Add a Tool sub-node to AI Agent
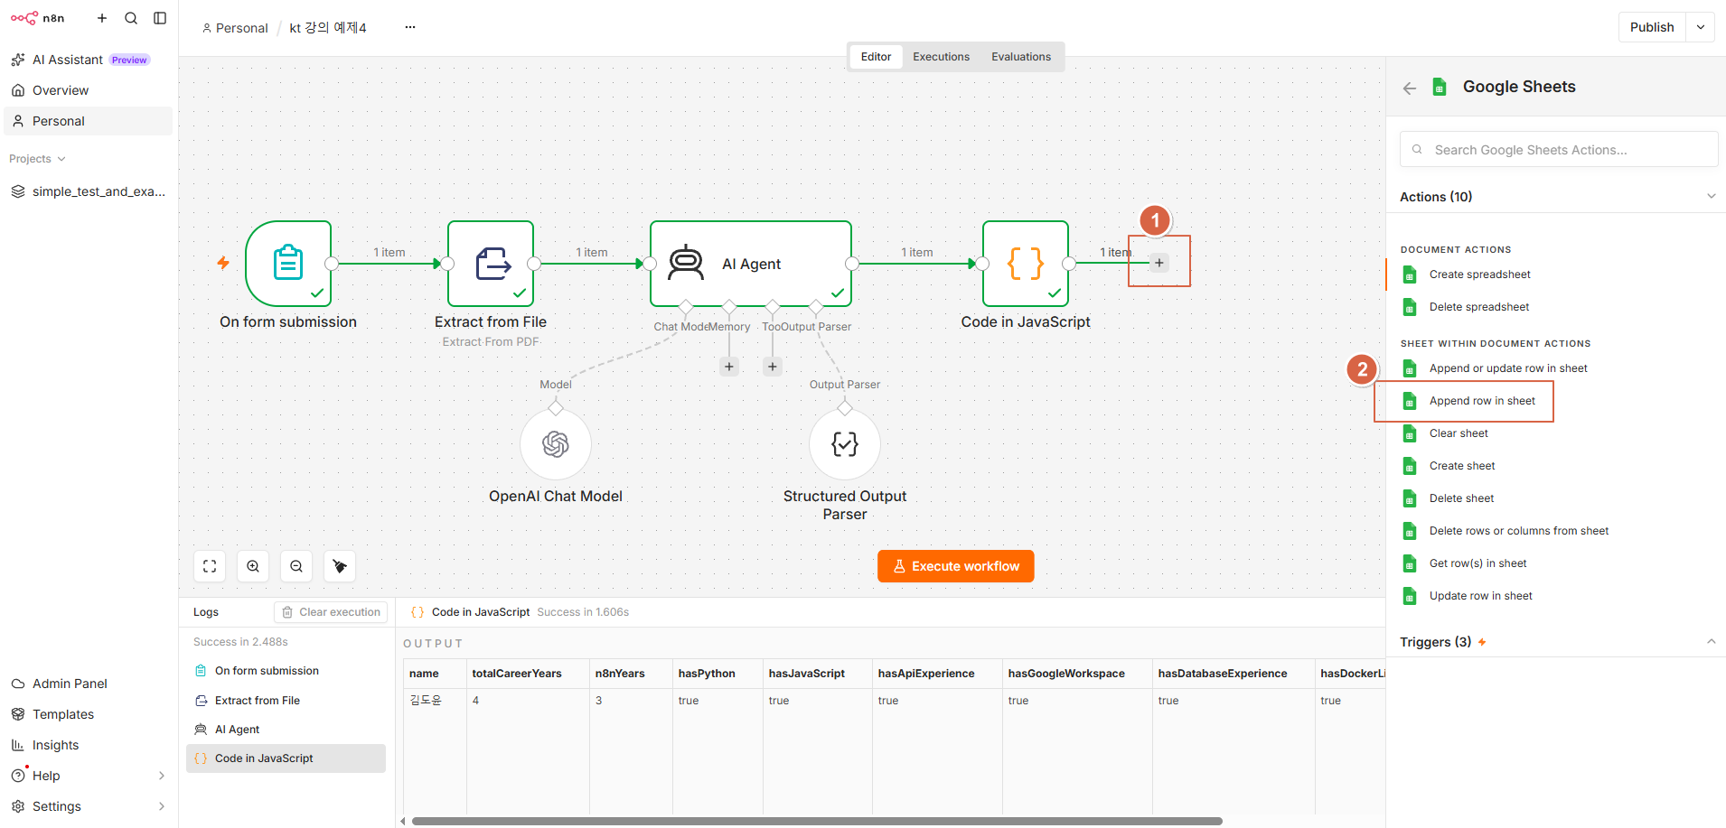1726x828 pixels. point(773,367)
